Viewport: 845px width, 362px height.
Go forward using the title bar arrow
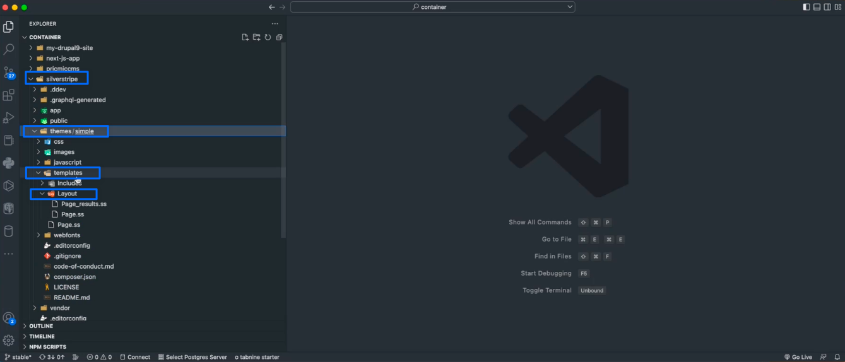(x=283, y=7)
